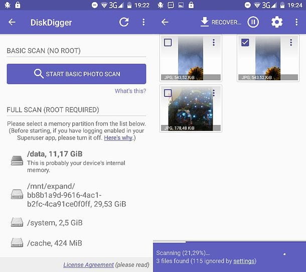The image size is (306, 272).
Task: Select /cache, 424 MiB text
Action: [55, 243]
